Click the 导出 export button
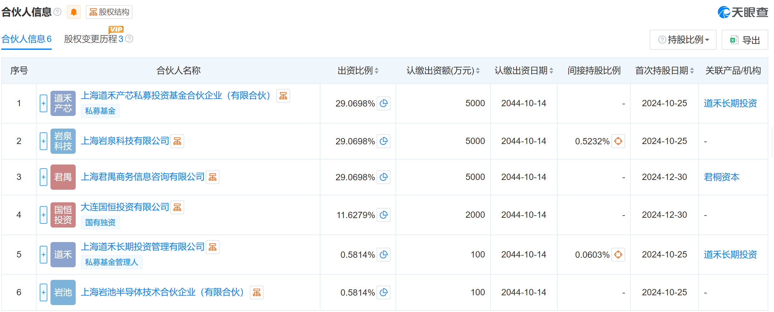This screenshot has width=774, height=312. pyautogui.click(x=745, y=40)
